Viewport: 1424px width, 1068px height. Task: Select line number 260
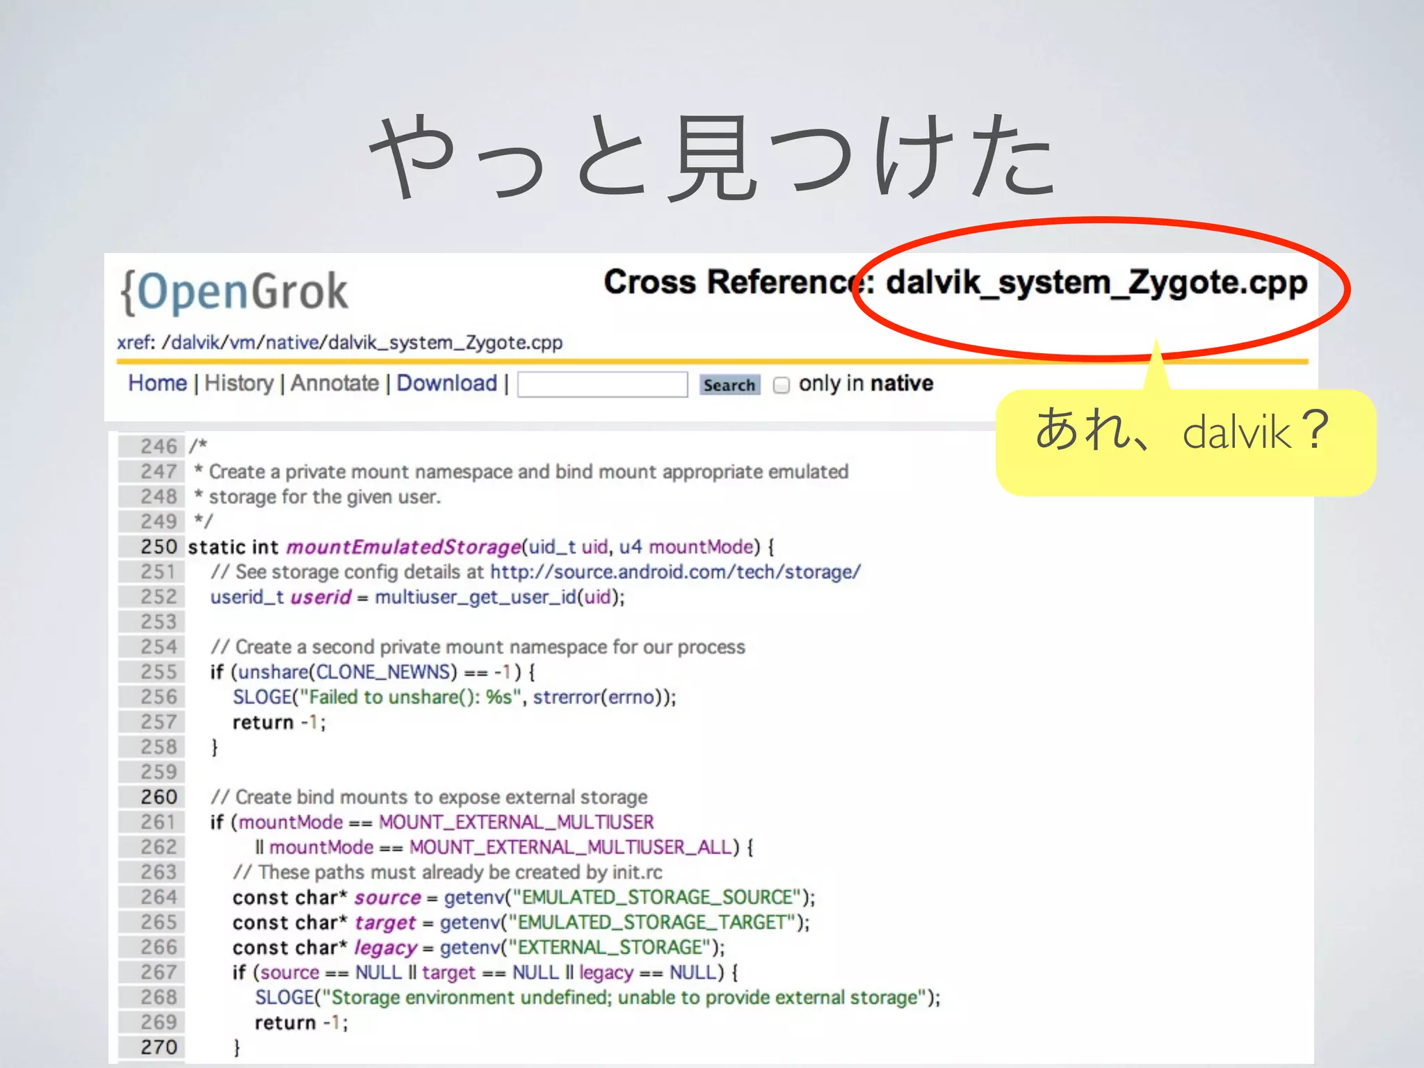(x=159, y=798)
